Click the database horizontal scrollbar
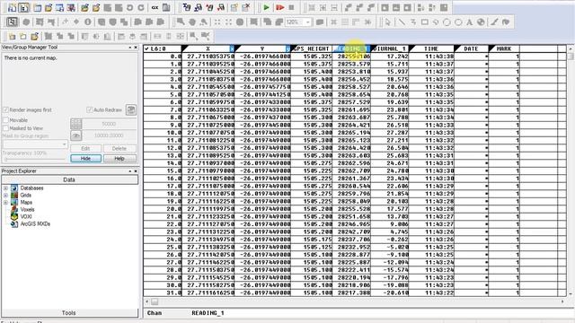Image resolution: width=575 pixels, height=323 pixels. point(354,301)
